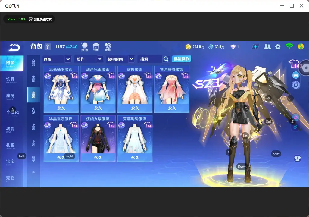309x217 pixels.
Task: Select the 甜橙服饰 outfit card
Action: coord(135,90)
